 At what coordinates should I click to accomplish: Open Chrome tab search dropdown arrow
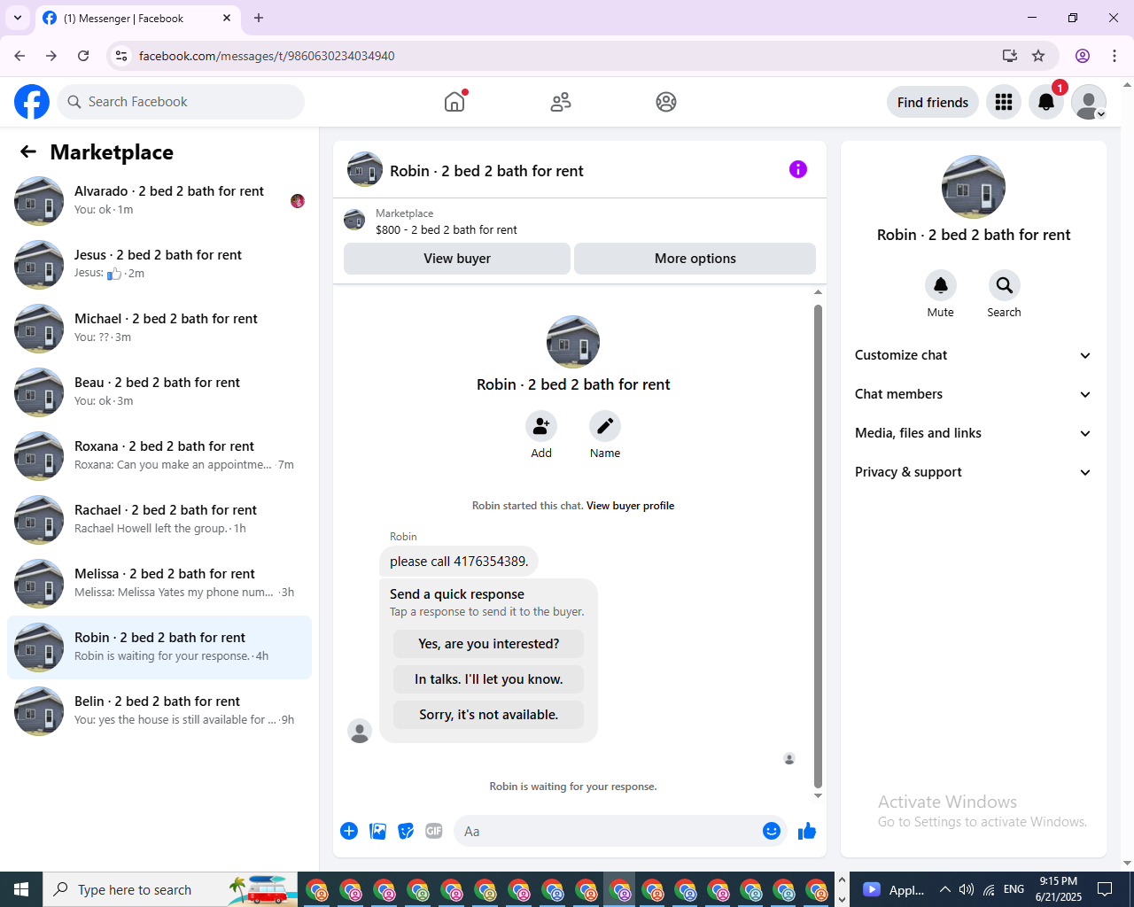[x=18, y=18]
